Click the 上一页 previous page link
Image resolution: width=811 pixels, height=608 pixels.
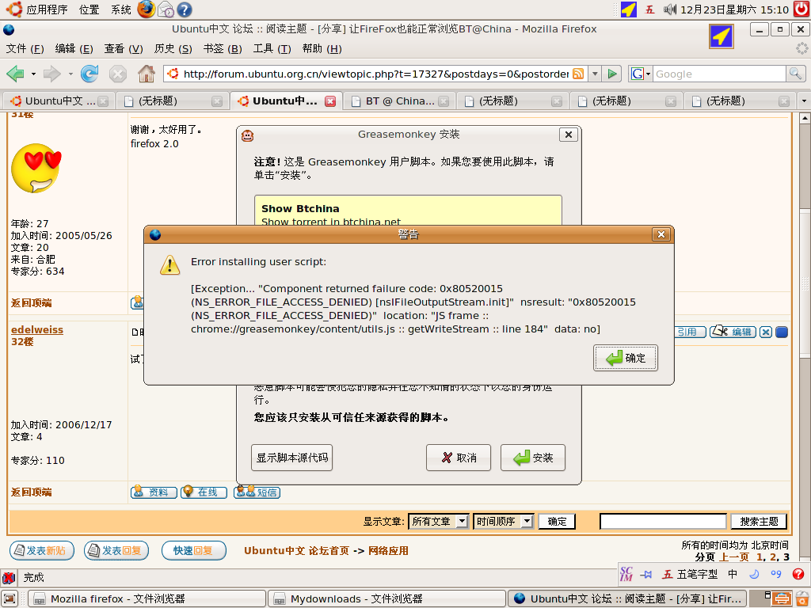tap(733, 557)
